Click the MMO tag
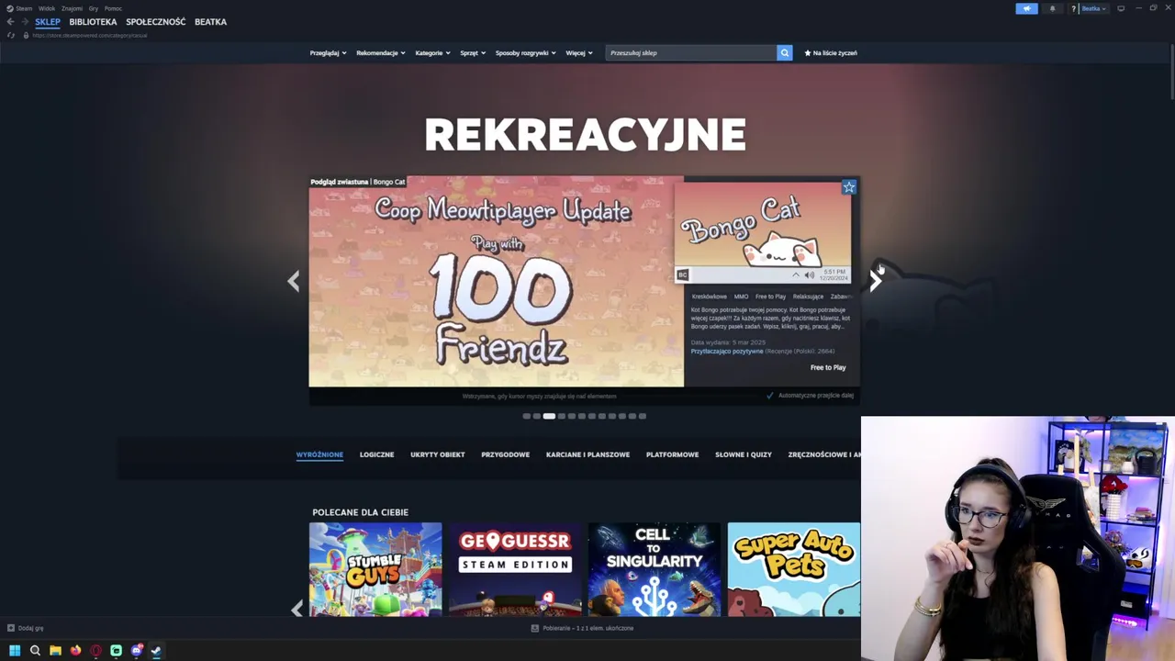1175x661 pixels. point(741,297)
